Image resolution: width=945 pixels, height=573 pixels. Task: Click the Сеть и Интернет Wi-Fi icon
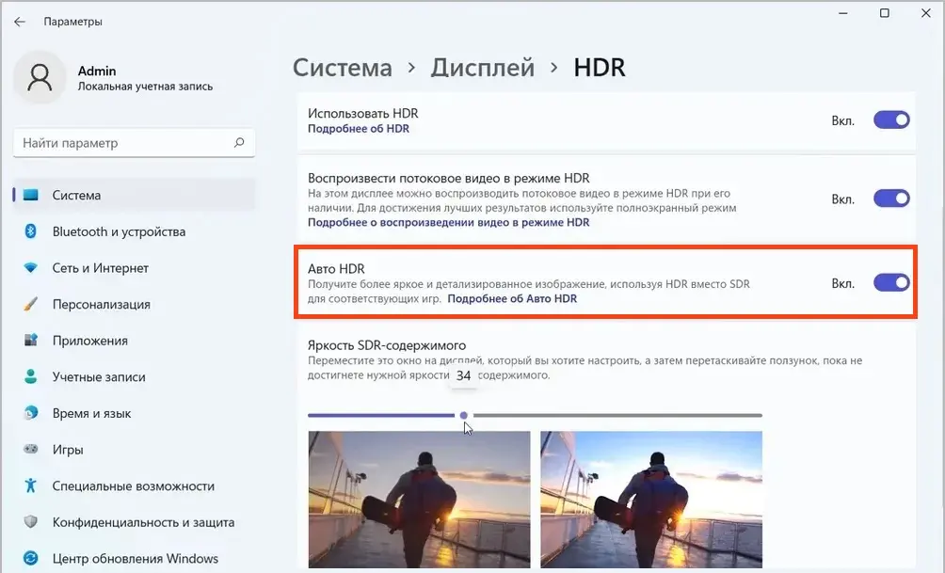(x=30, y=268)
